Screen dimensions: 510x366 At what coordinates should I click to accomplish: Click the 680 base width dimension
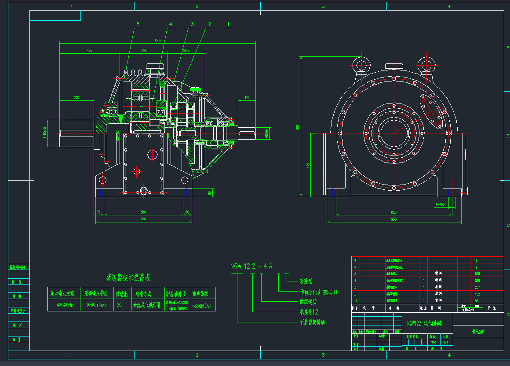click(143, 219)
